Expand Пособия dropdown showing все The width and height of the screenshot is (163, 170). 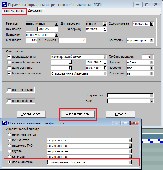pos(151,68)
